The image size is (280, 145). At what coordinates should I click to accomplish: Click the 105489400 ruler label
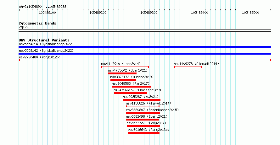(200, 13)
